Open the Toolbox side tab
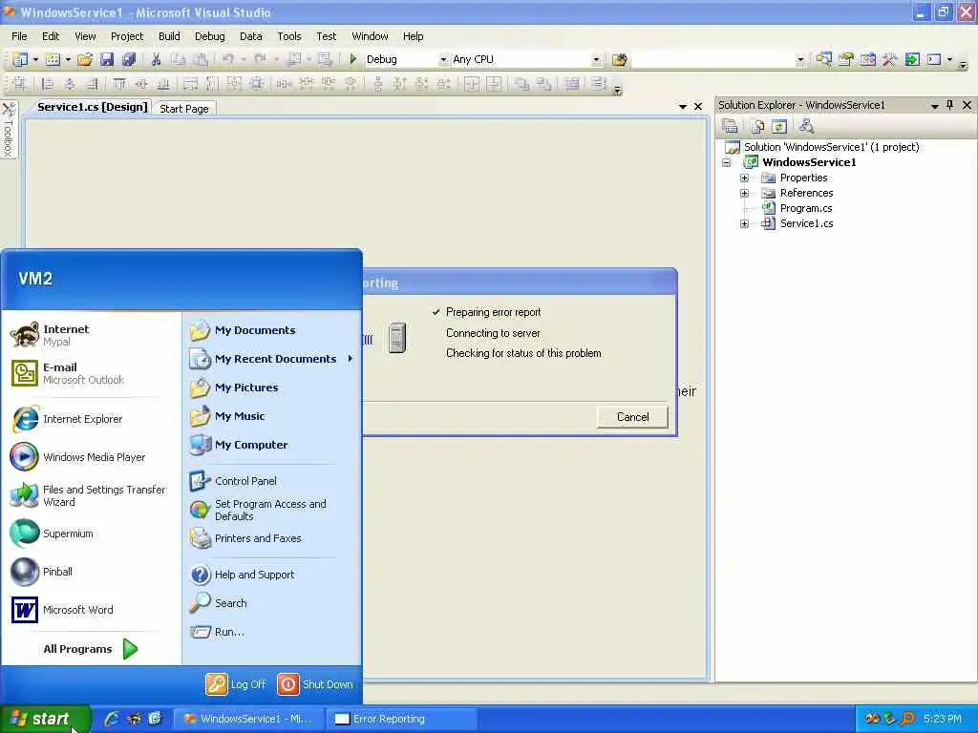This screenshot has height=733, width=978. coord(8,130)
